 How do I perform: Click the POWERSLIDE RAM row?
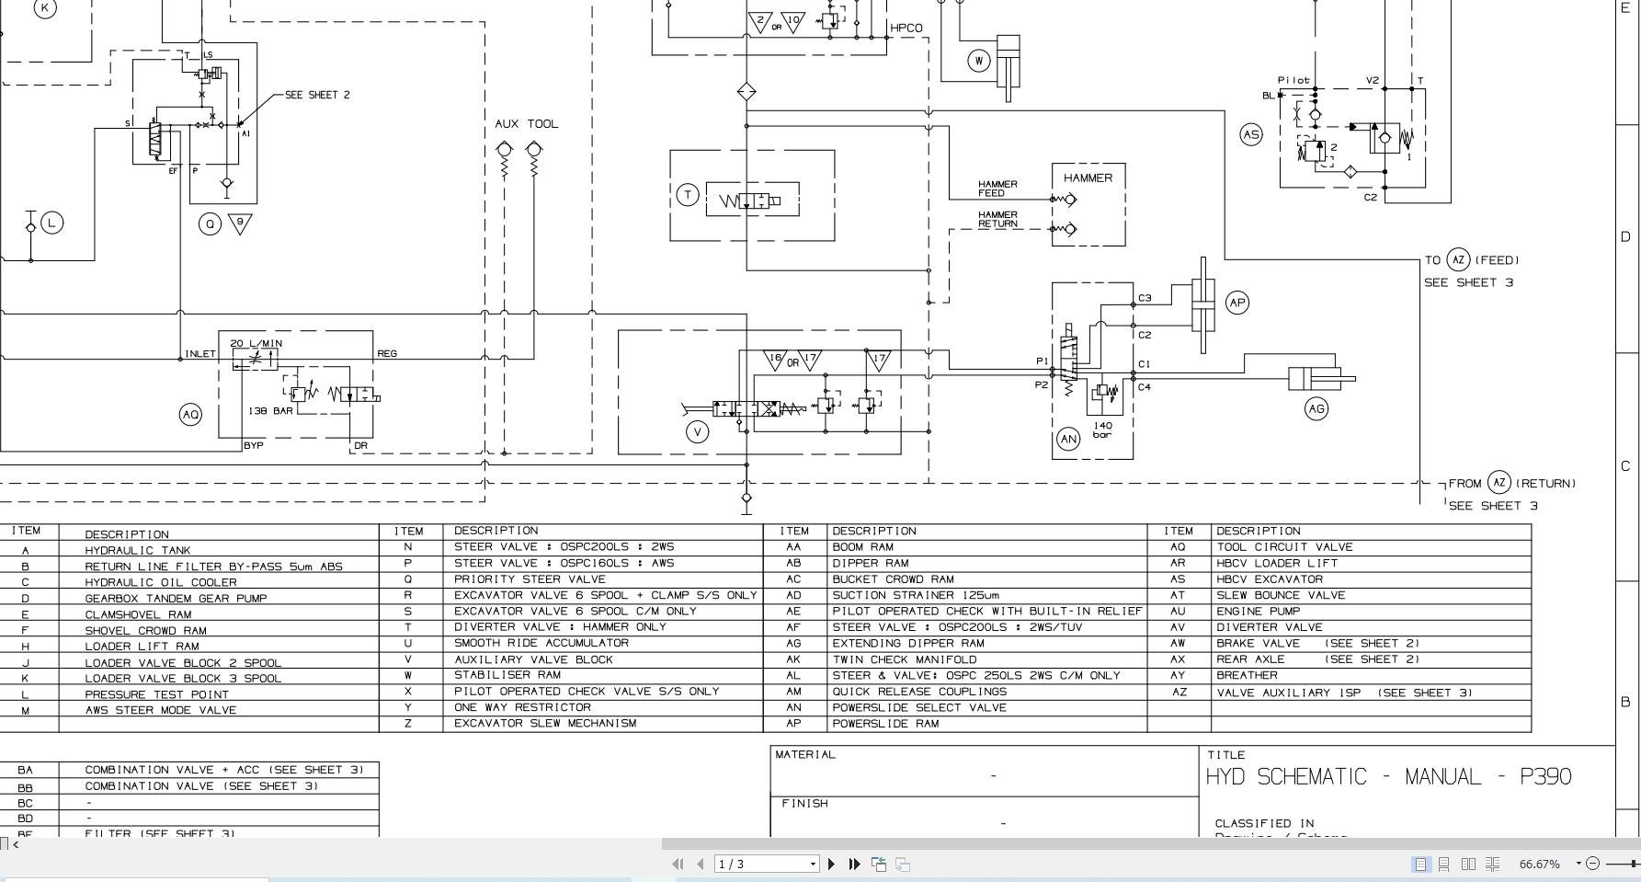pos(956,724)
